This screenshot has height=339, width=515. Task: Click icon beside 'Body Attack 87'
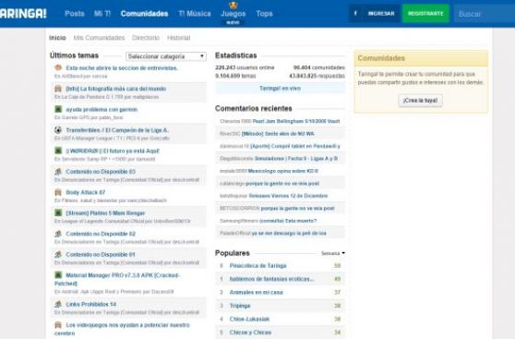pos(58,192)
